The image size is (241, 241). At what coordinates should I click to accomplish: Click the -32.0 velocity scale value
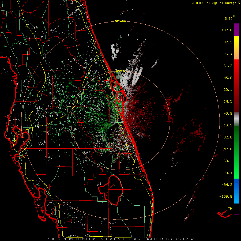(x=227, y=137)
